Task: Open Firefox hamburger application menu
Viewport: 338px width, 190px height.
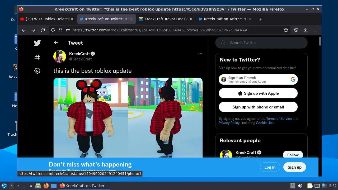Action: (x=315, y=30)
